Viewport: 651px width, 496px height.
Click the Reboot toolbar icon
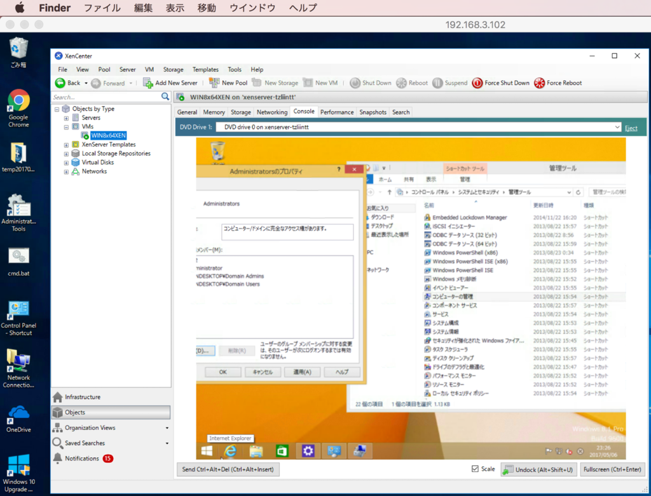click(x=401, y=83)
